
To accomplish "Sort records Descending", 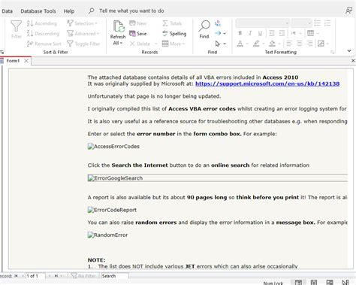I will pyautogui.click(x=43, y=33).
